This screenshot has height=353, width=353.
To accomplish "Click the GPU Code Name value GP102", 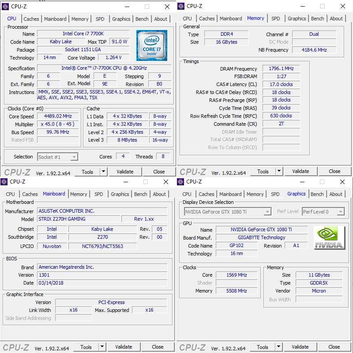I will coord(237,245).
